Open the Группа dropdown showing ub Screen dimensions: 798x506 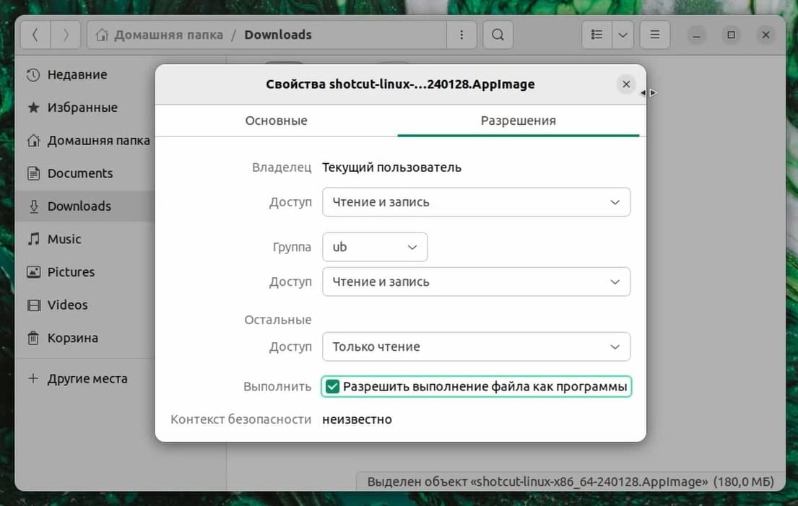375,247
